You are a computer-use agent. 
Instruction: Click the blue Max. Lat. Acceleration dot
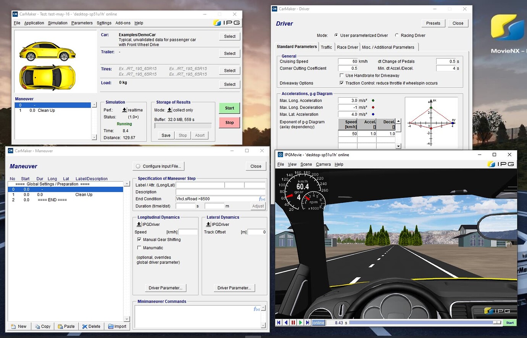[x=373, y=114]
